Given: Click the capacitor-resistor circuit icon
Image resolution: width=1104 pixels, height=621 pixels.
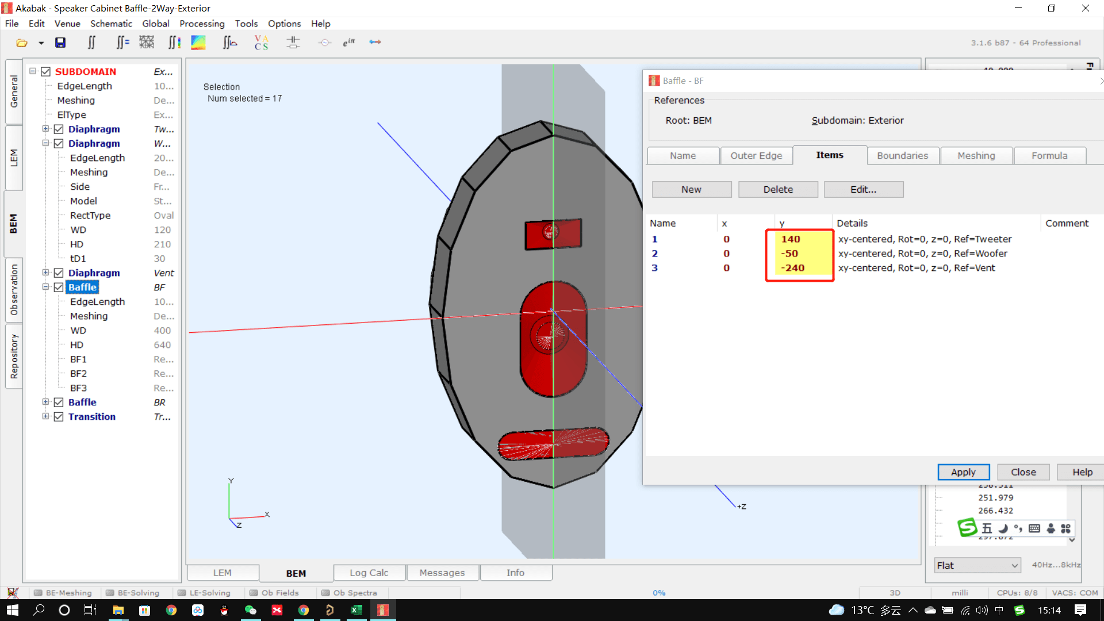Looking at the screenshot, I should point(293,43).
